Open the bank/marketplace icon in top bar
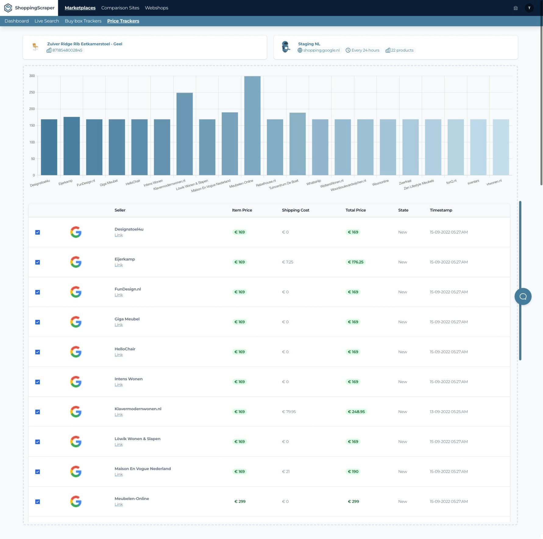 pos(516,8)
